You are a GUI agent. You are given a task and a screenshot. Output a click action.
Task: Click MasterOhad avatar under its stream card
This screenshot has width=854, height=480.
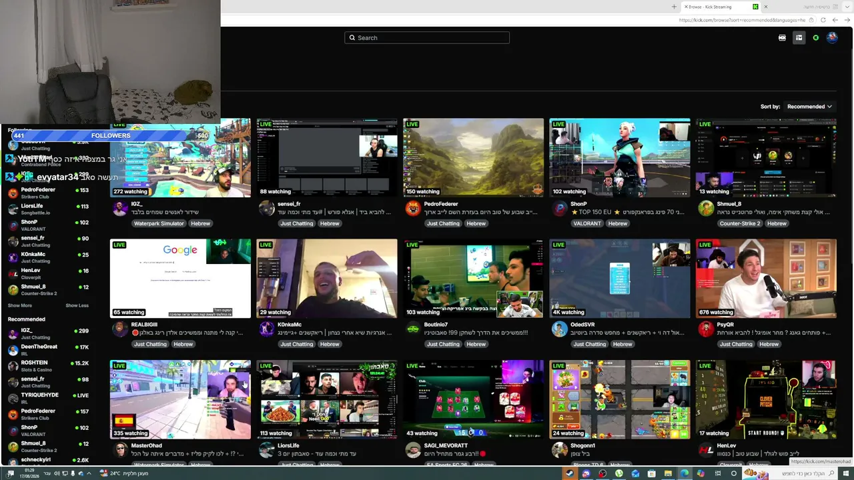pyautogui.click(x=120, y=449)
